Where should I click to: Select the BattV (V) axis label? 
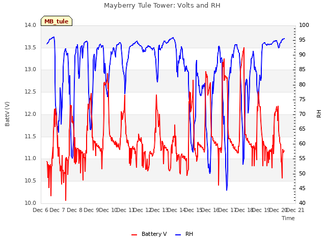coord(7,114)
